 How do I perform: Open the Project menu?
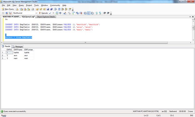[29, 5]
